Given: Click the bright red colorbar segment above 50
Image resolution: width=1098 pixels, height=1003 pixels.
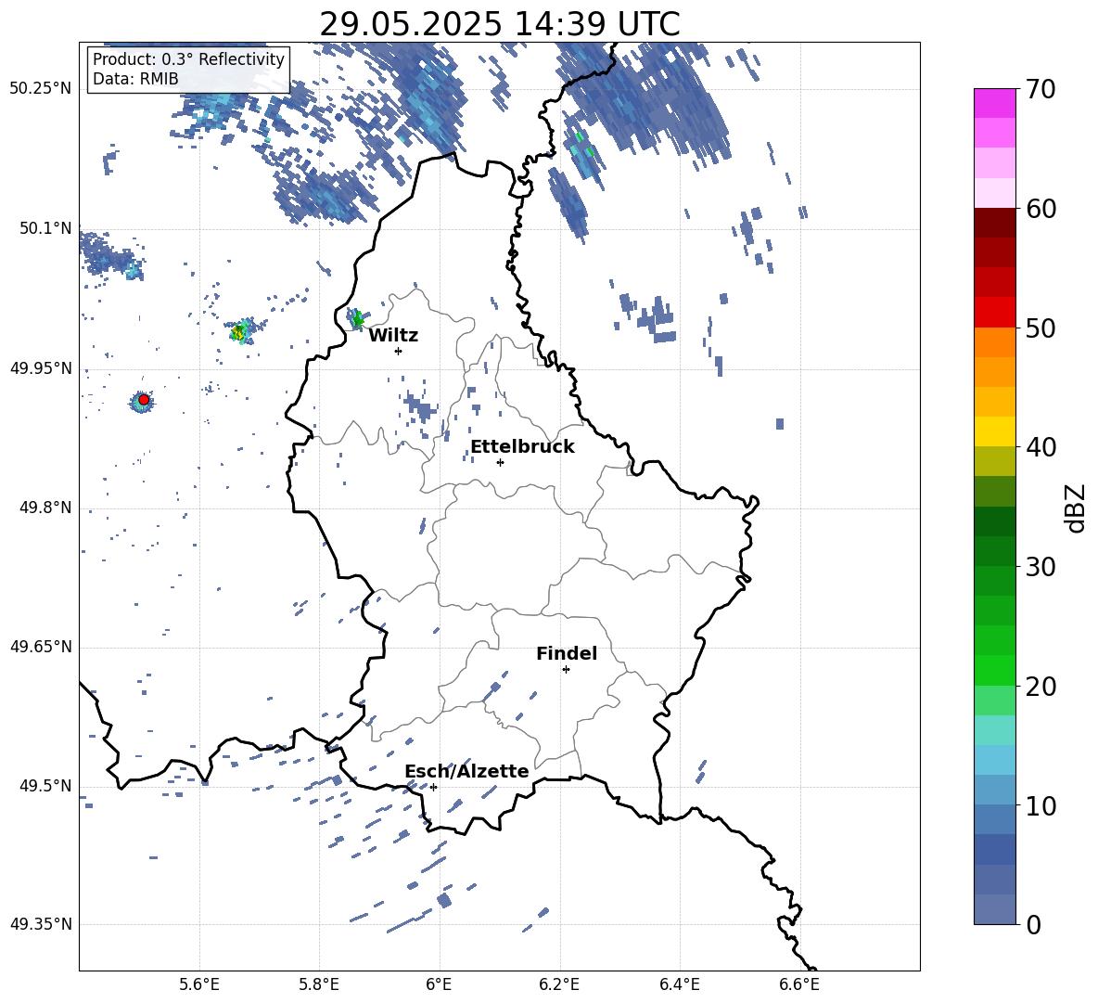Looking at the screenshot, I should coord(994,313).
